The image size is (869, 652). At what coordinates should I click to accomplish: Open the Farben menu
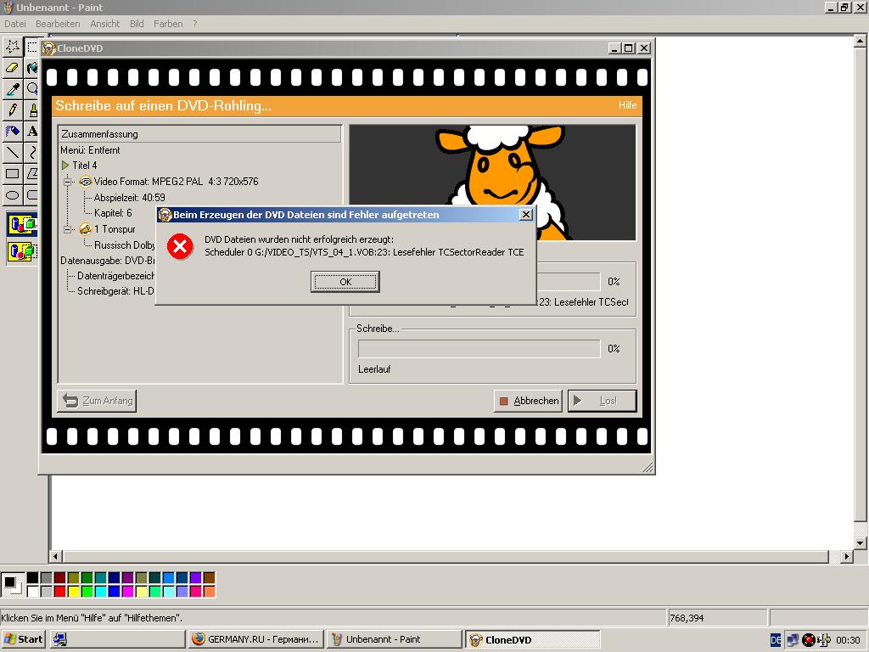[x=168, y=24]
